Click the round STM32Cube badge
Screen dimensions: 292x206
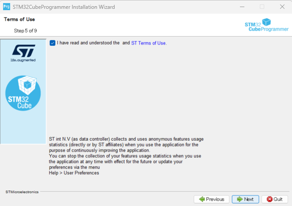[x=23, y=93]
